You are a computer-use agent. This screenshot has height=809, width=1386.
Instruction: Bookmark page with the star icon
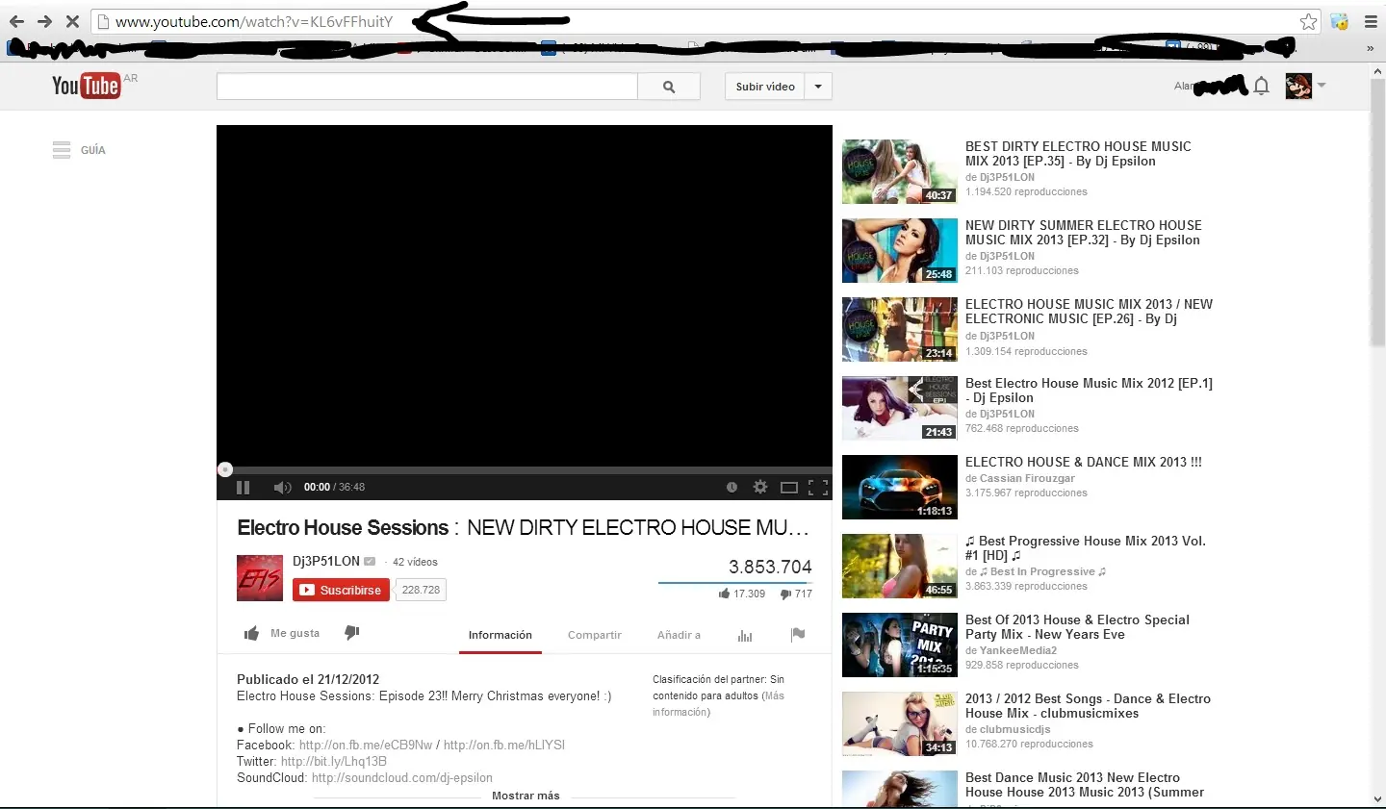click(x=1308, y=21)
